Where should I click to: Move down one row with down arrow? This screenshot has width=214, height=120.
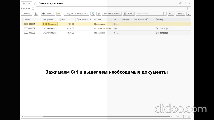[x=185, y=117]
